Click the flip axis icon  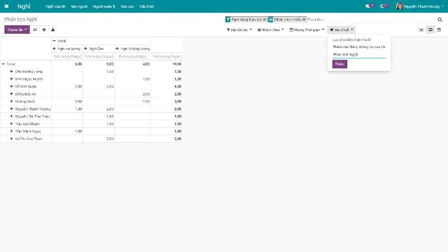tap(35, 30)
